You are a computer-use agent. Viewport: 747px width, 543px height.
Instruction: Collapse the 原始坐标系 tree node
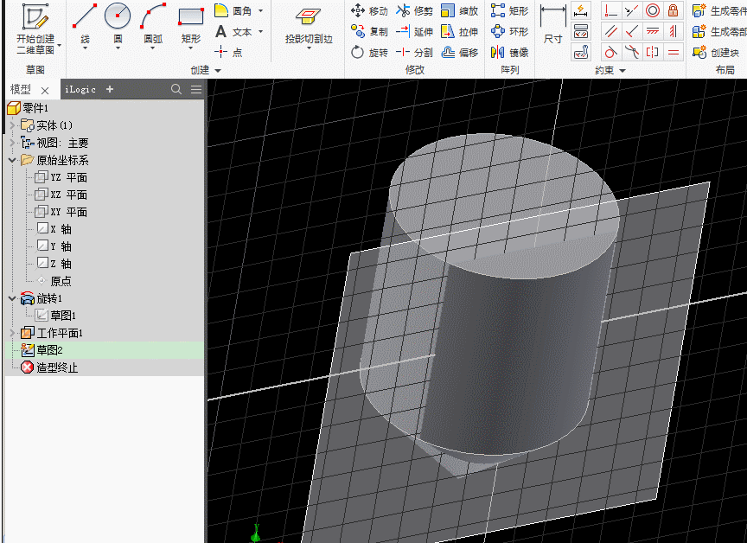(11, 160)
